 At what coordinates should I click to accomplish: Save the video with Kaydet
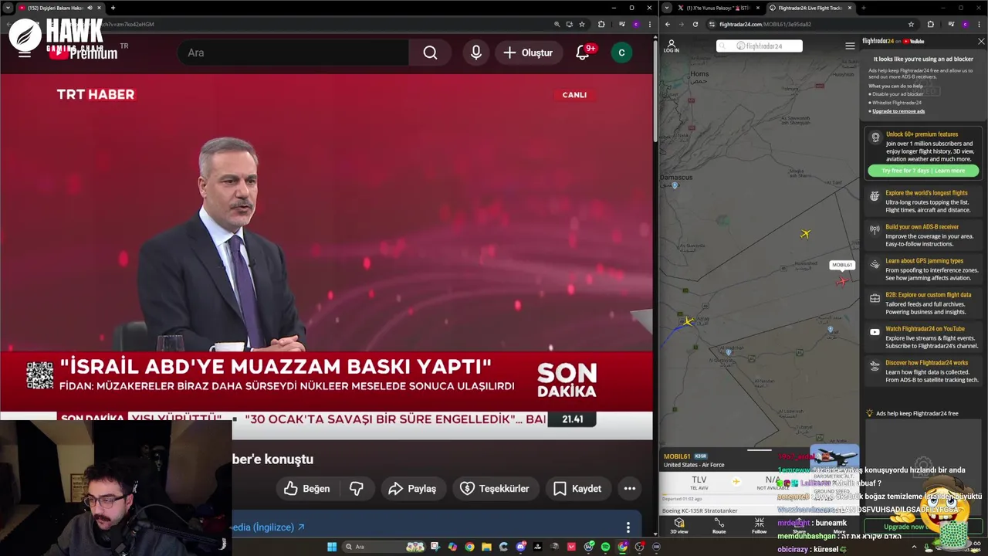pyautogui.click(x=577, y=488)
